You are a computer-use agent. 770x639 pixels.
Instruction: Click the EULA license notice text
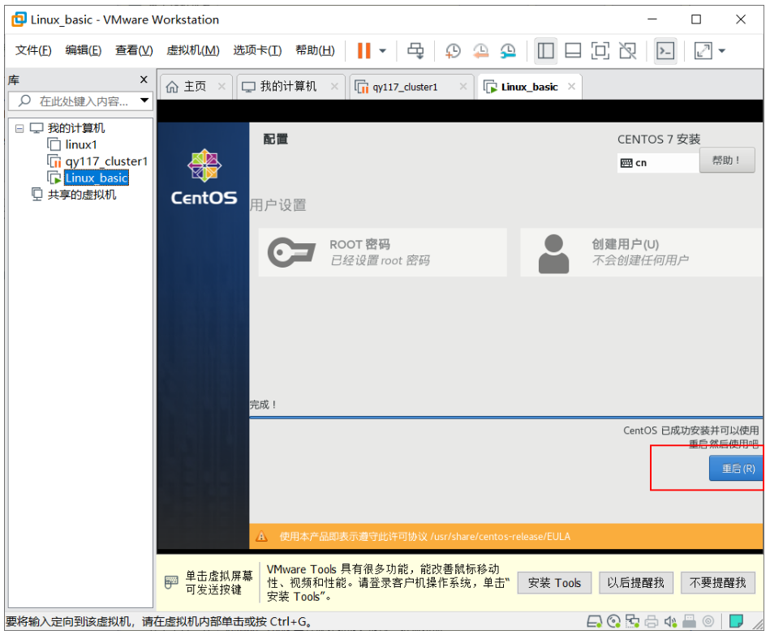click(425, 537)
